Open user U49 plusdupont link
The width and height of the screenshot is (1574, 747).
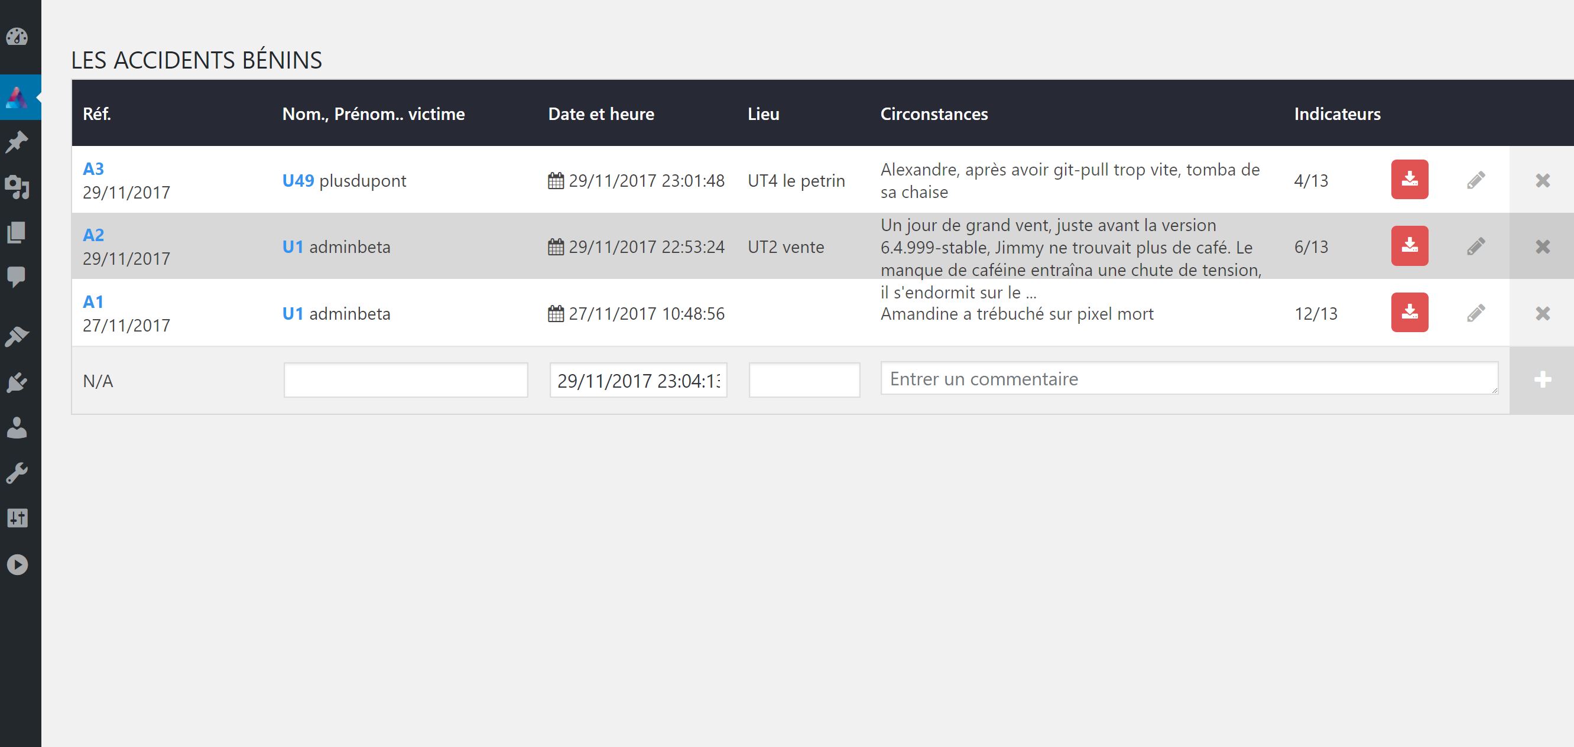[298, 180]
